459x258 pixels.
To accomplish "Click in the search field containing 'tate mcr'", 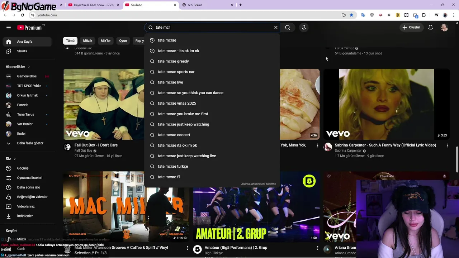I will tap(212, 28).
